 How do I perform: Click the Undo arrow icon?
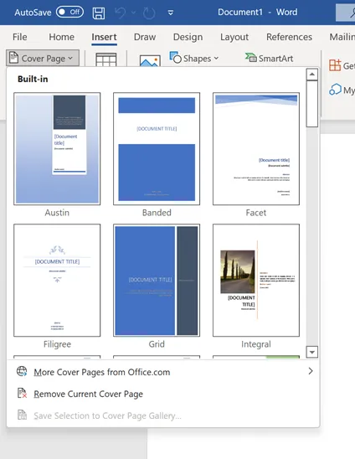coord(121,13)
